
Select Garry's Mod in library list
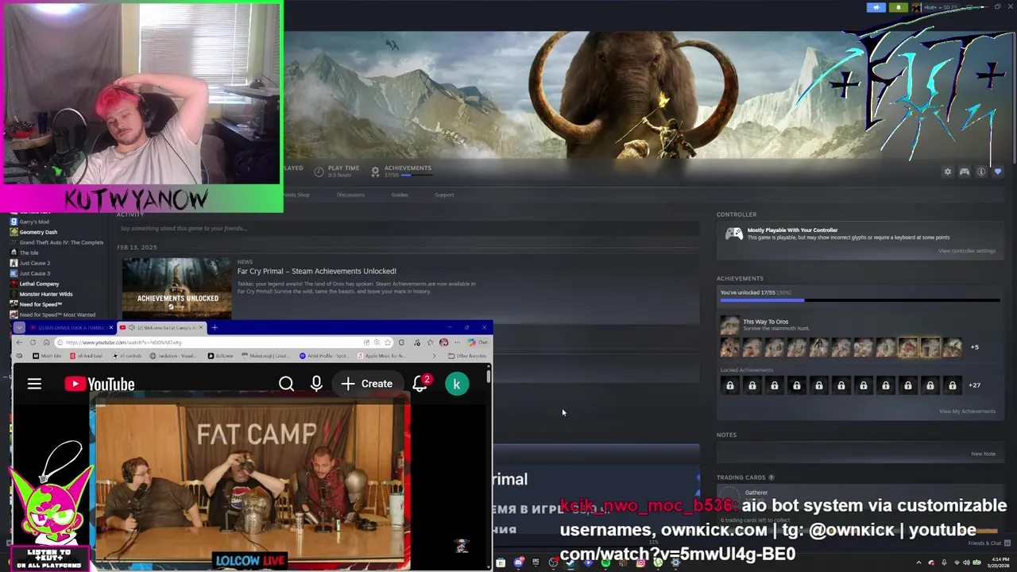(33, 222)
